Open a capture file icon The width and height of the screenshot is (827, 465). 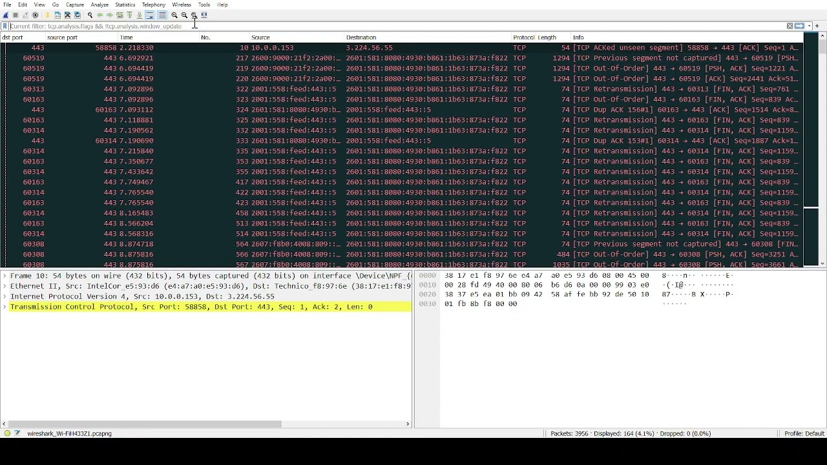[48, 15]
